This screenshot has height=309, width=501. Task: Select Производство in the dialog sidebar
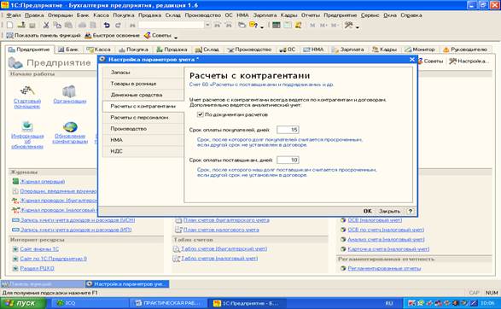pyautogui.click(x=143, y=128)
